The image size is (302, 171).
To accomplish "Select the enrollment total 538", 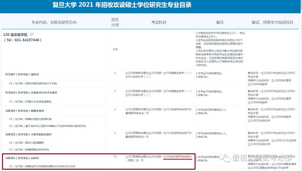I will (x=115, y=49).
